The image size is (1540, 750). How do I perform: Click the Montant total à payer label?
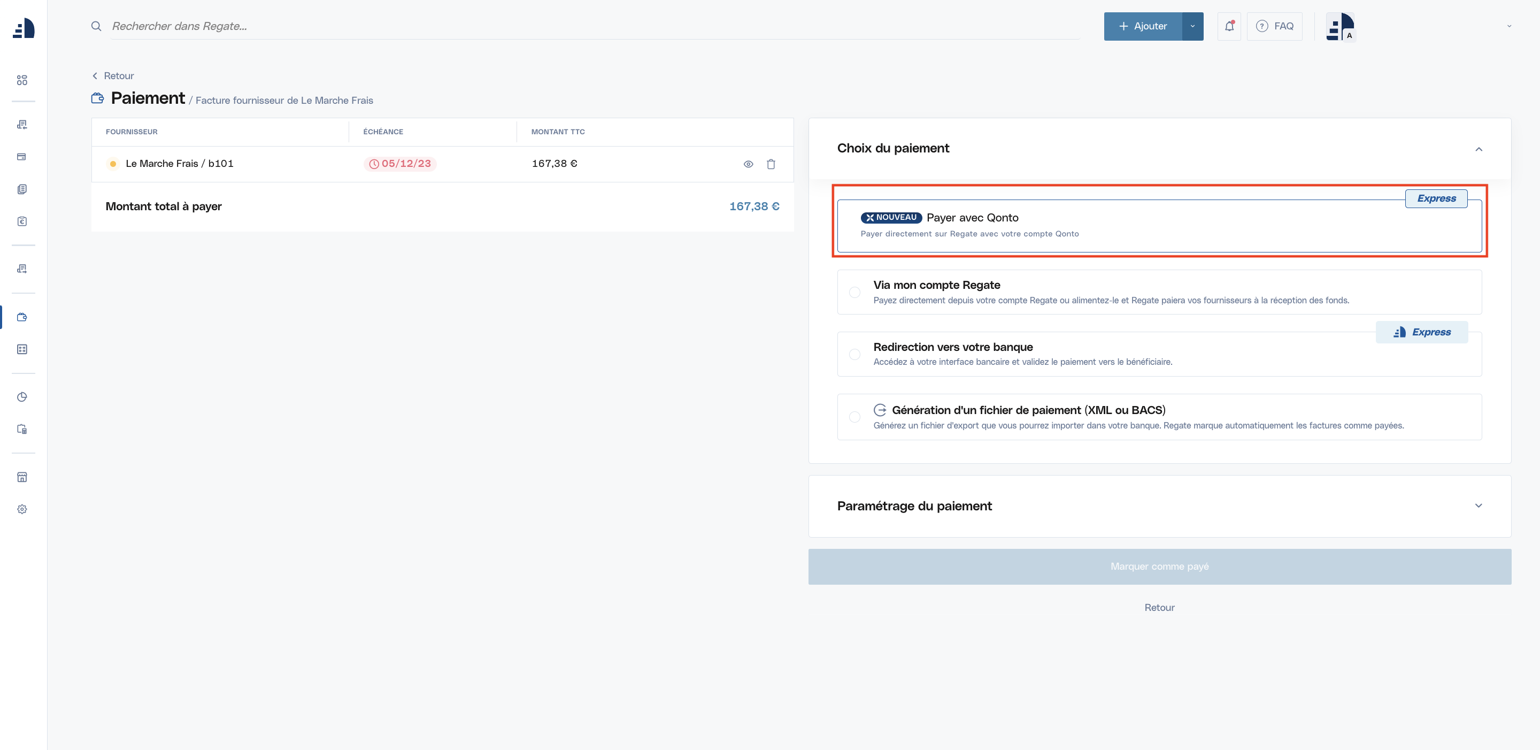(x=164, y=206)
